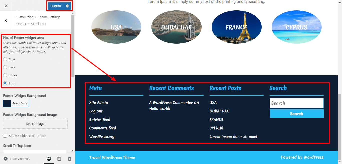The height and width of the screenshot is (164, 342).
Task: Switch to mobile preview icon
Action: (70, 159)
